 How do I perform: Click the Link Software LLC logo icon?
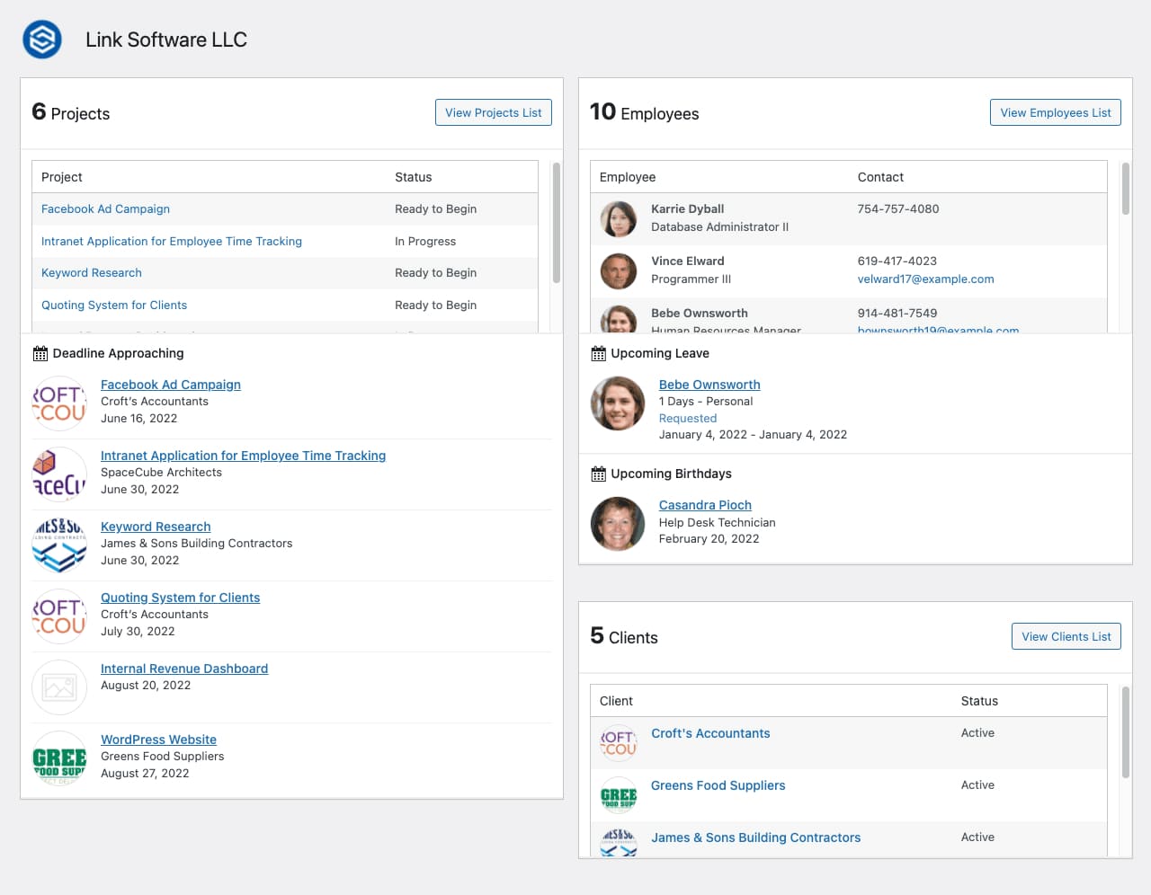point(42,40)
